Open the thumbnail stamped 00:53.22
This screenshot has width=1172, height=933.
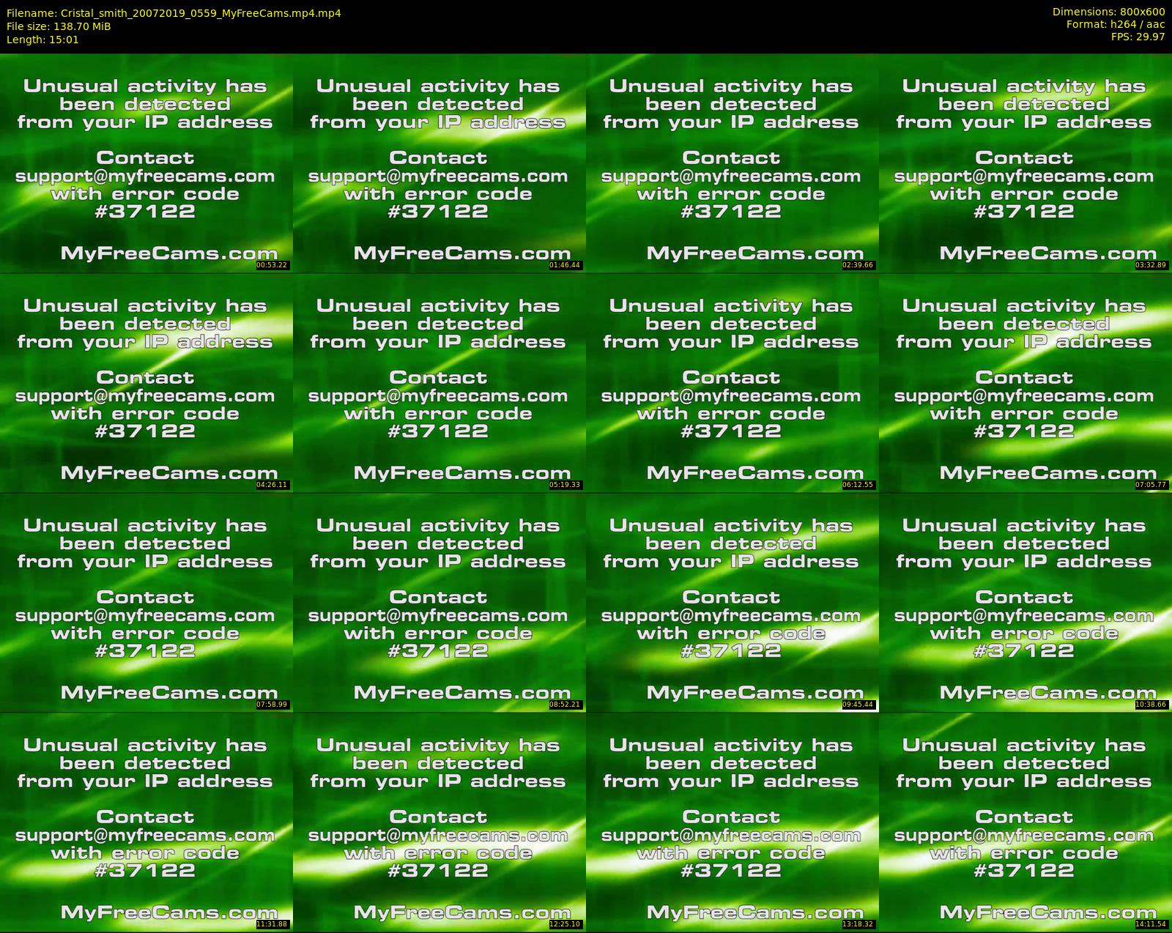point(146,163)
